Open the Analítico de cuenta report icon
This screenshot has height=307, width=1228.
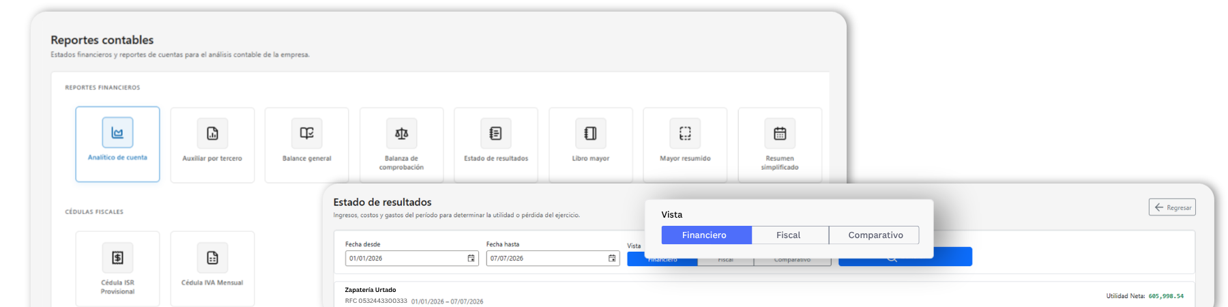pyautogui.click(x=117, y=132)
